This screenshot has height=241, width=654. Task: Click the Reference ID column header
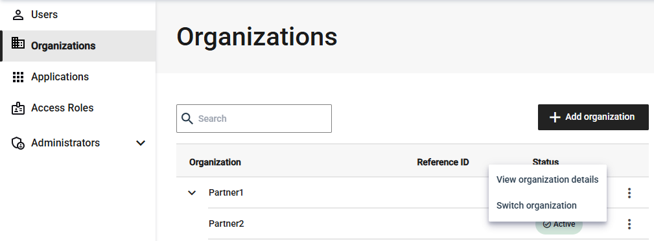coord(443,162)
